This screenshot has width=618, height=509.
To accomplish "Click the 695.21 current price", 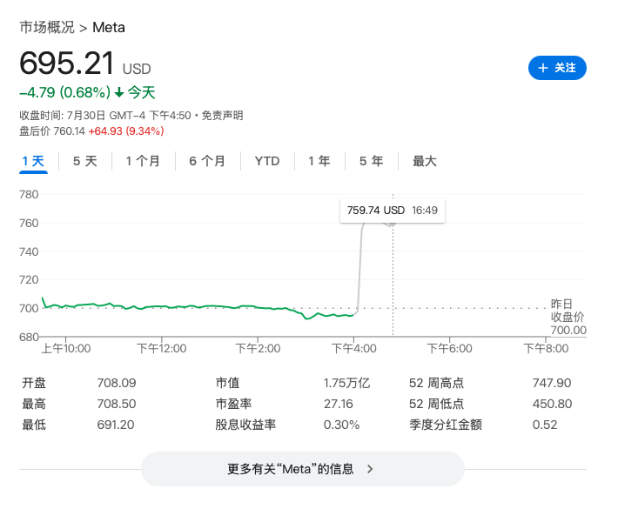I will click(x=67, y=63).
